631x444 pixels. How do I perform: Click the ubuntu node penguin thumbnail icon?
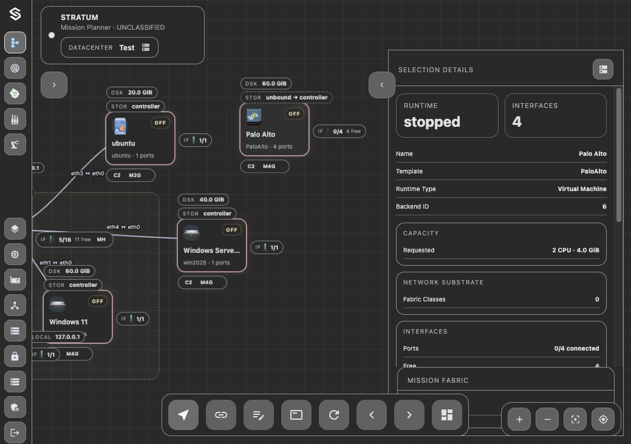click(x=120, y=126)
